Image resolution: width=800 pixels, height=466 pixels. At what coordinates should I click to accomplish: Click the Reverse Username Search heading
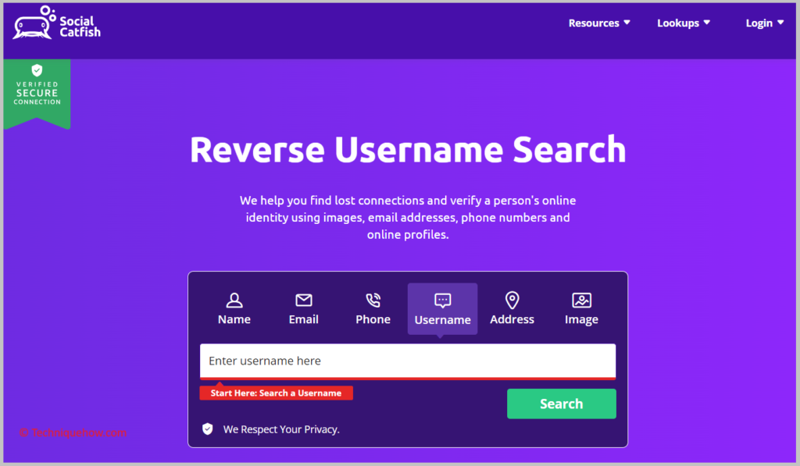[x=408, y=150]
